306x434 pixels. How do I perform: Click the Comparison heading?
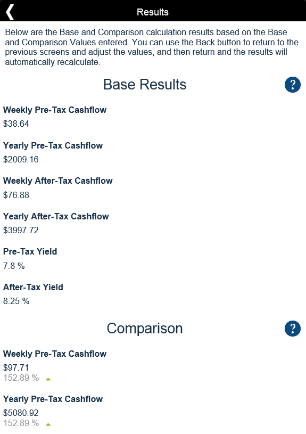tap(145, 329)
